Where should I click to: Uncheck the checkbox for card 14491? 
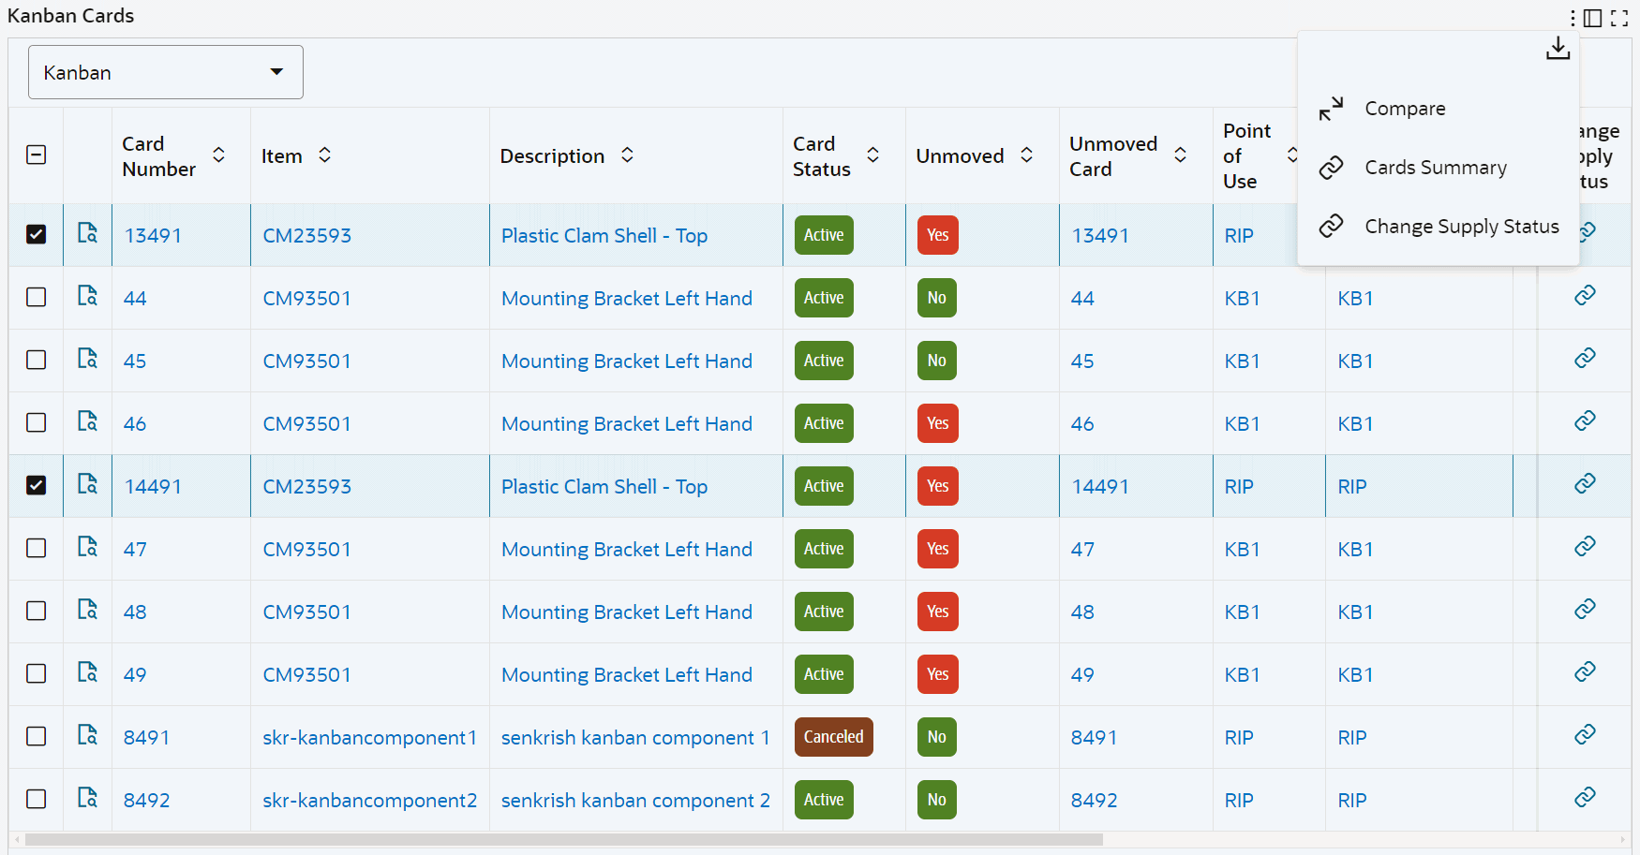[x=37, y=485]
